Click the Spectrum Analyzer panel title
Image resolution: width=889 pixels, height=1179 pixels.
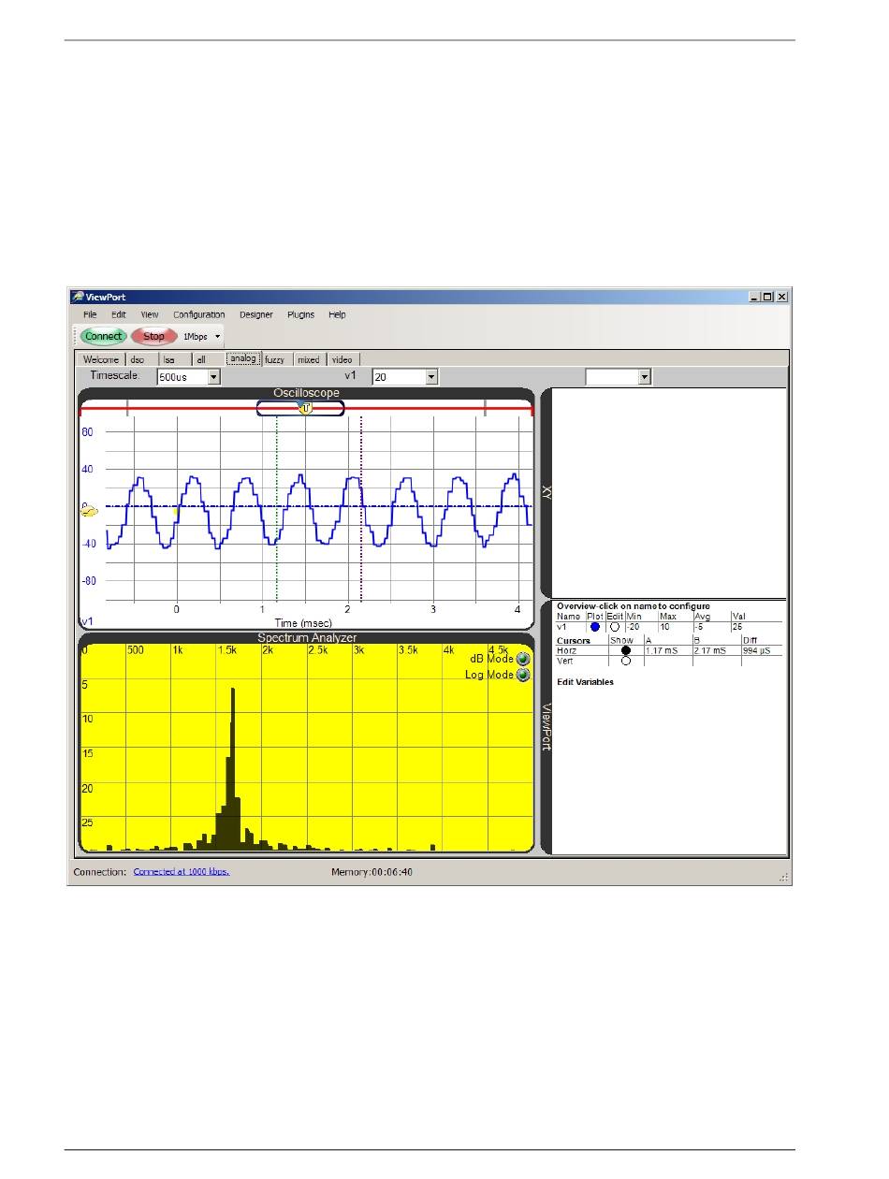click(307, 638)
